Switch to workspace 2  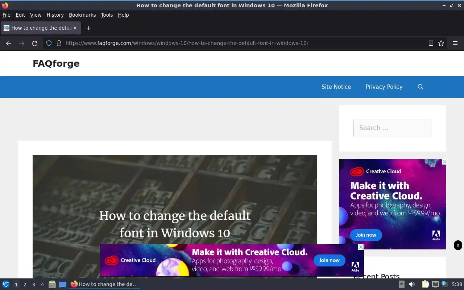pyautogui.click(x=25, y=285)
